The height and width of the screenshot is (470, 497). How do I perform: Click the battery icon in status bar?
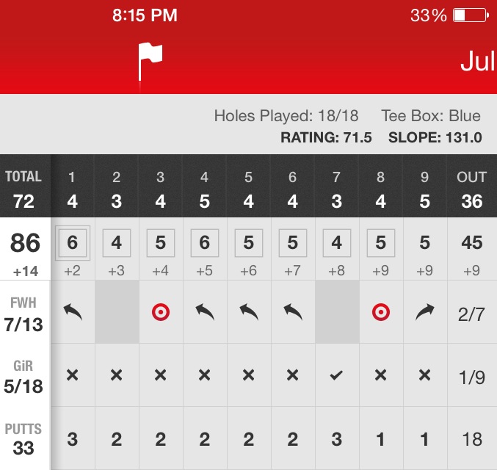[x=471, y=15]
